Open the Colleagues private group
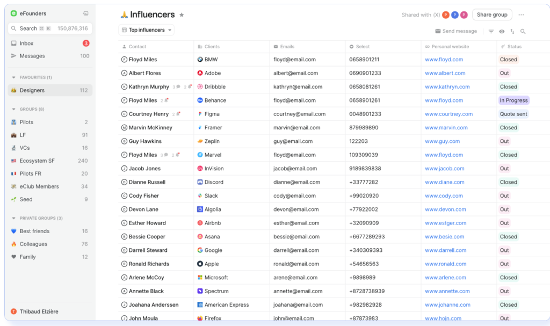This screenshot has width=550, height=326. (x=50, y=244)
